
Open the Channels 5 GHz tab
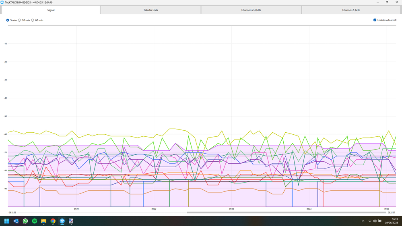(351, 10)
